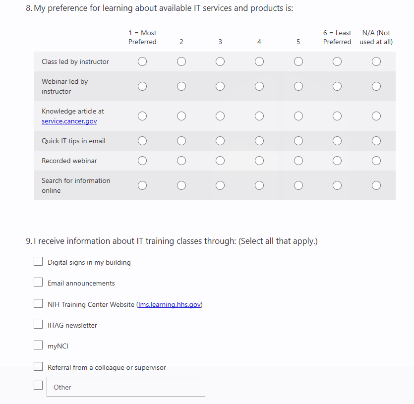
Task: Follow the lms.learning.hhs.gov link
Action: coord(169,305)
